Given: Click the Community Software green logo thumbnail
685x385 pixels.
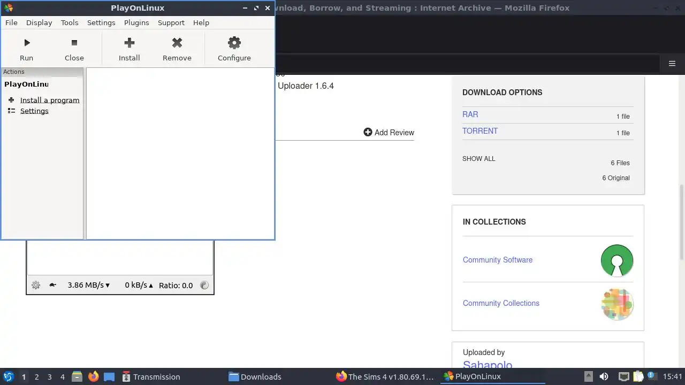Looking at the screenshot, I should point(617,260).
